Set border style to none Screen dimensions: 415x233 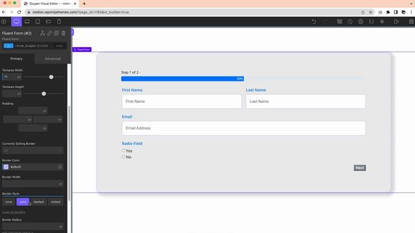[x=8, y=202]
